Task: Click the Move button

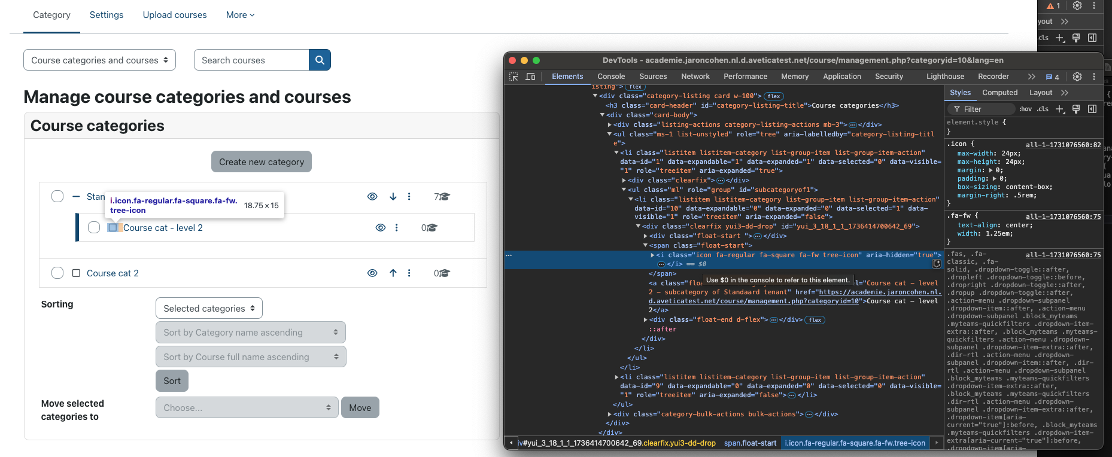Action: point(360,407)
